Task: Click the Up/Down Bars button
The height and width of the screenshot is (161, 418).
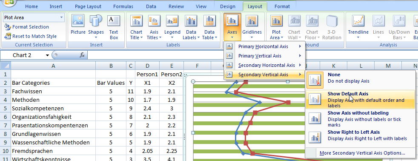Action: pyautogui.click(x=399, y=27)
